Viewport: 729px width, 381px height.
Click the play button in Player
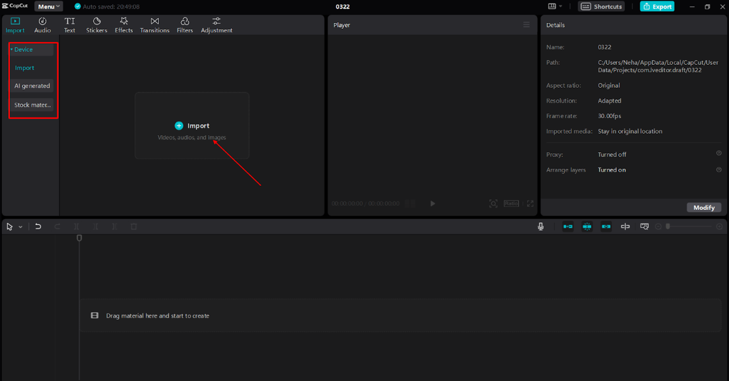click(433, 203)
